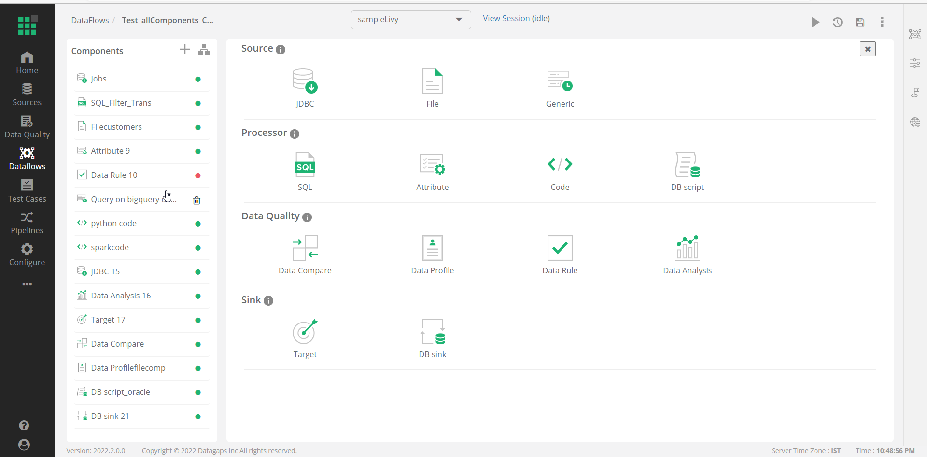Open the globe icon in right sidebar
The height and width of the screenshot is (457, 927).
[x=915, y=122]
